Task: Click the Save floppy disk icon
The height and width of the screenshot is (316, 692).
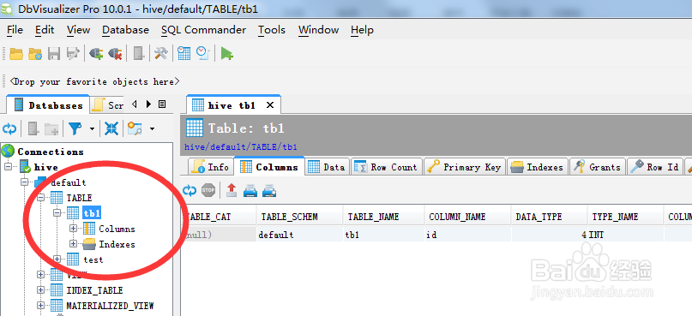Action: 54,54
